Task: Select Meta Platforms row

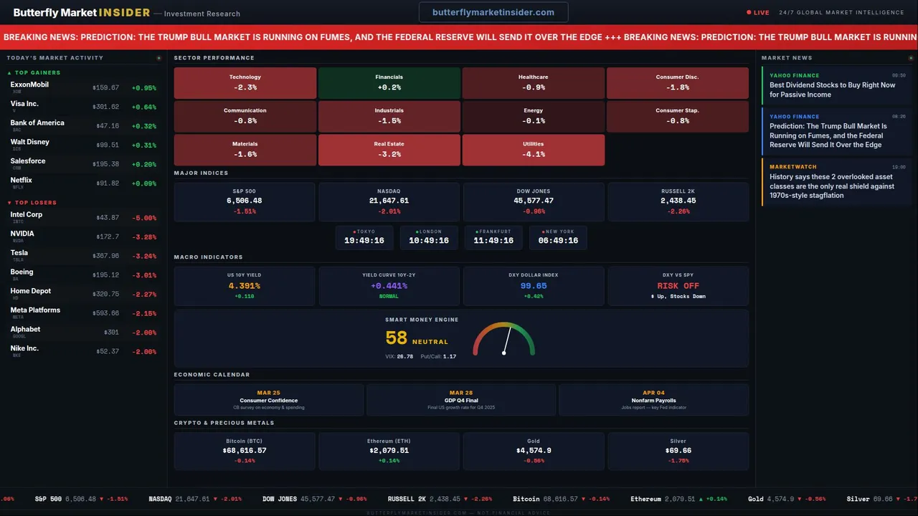Action: pos(83,313)
